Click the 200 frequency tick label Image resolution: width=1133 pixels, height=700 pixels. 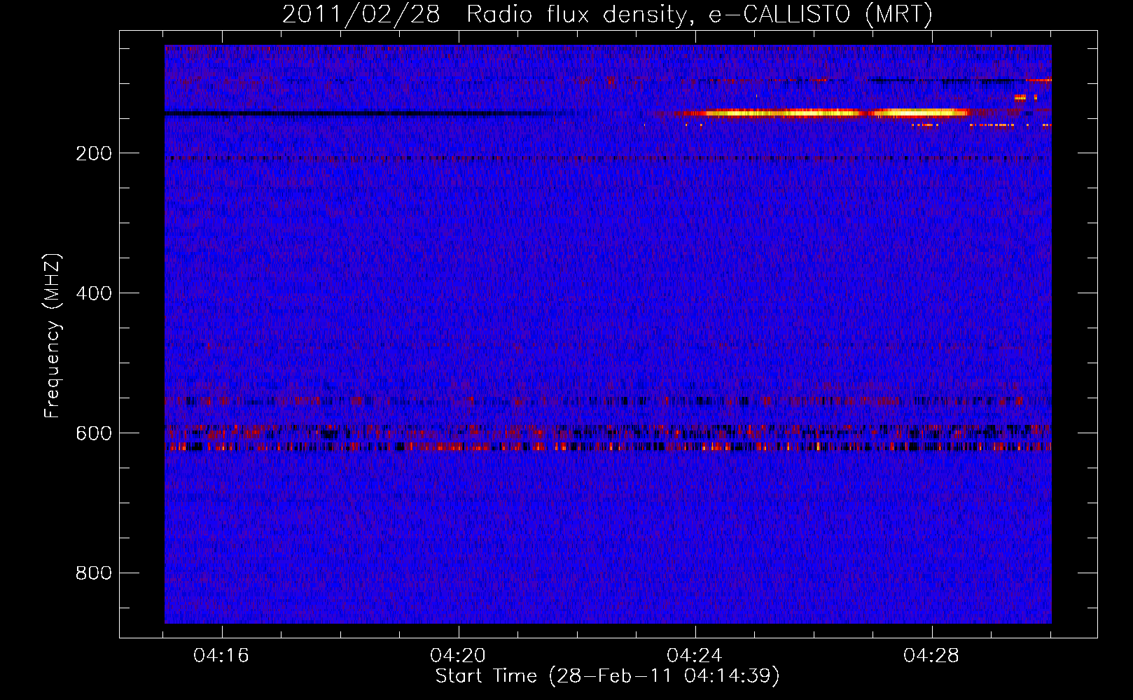pyautogui.click(x=94, y=153)
